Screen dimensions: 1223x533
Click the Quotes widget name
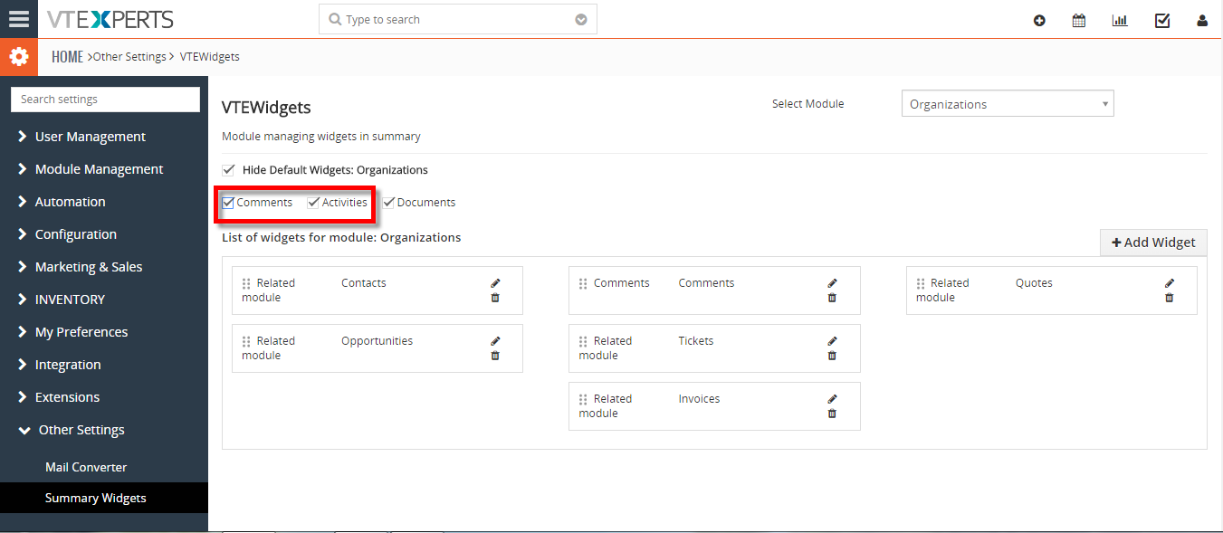coord(1034,283)
